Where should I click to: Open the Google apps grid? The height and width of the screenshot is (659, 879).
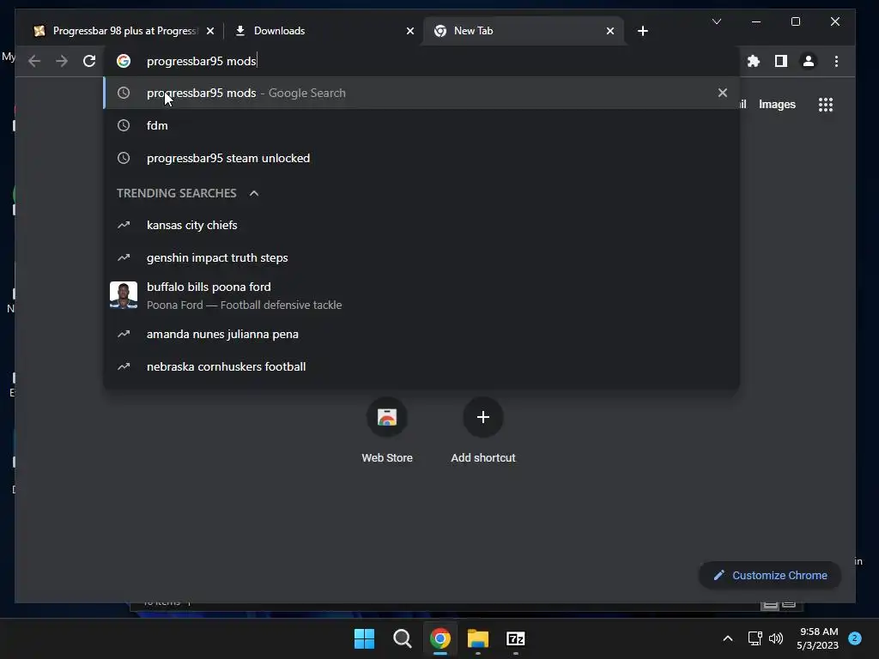tap(825, 104)
